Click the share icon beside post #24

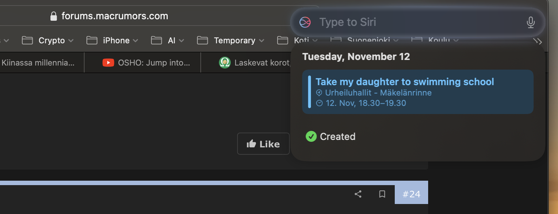(358, 194)
